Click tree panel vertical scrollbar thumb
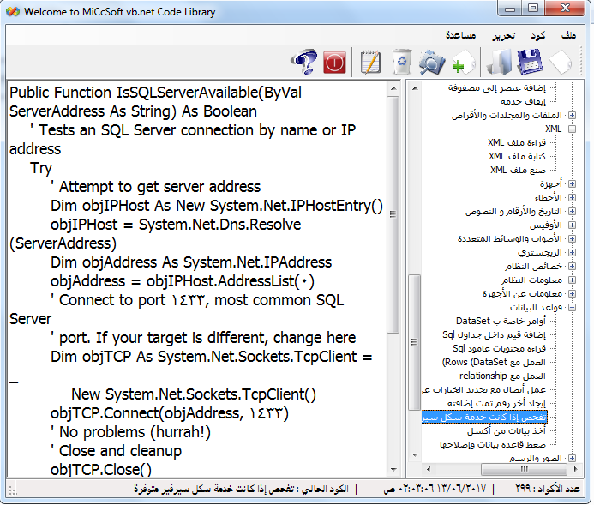The height and width of the screenshot is (505, 594). pyautogui.click(x=415, y=342)
